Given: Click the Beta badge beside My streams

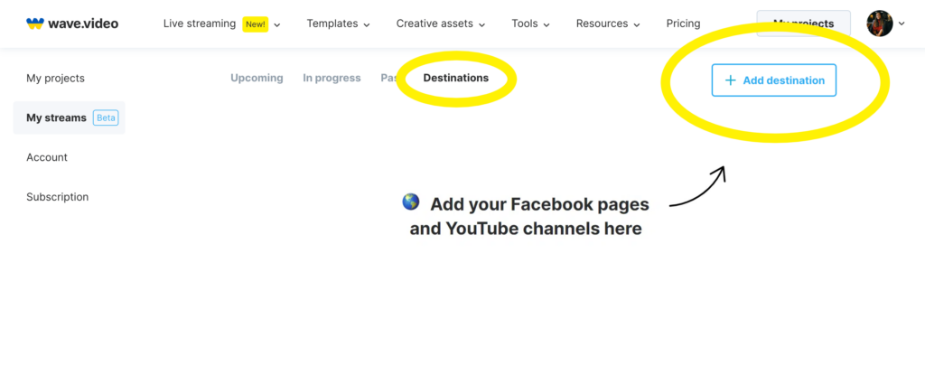Looking at the screenshot, I should [107, 117].
